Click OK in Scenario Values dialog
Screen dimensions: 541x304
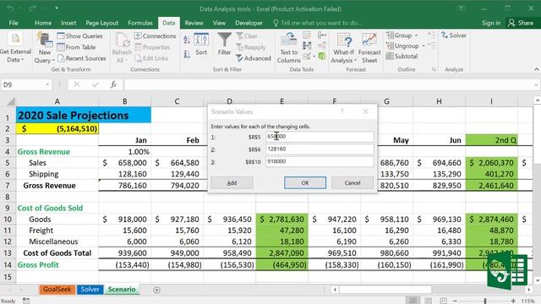click(305, 182)
